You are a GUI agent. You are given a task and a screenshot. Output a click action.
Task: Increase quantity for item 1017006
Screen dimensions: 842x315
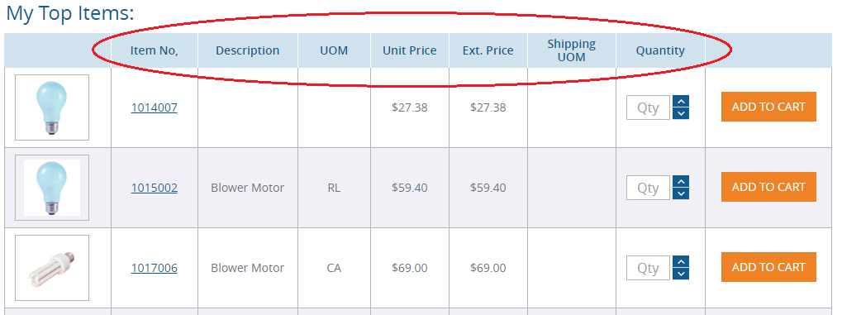point(681,262)
